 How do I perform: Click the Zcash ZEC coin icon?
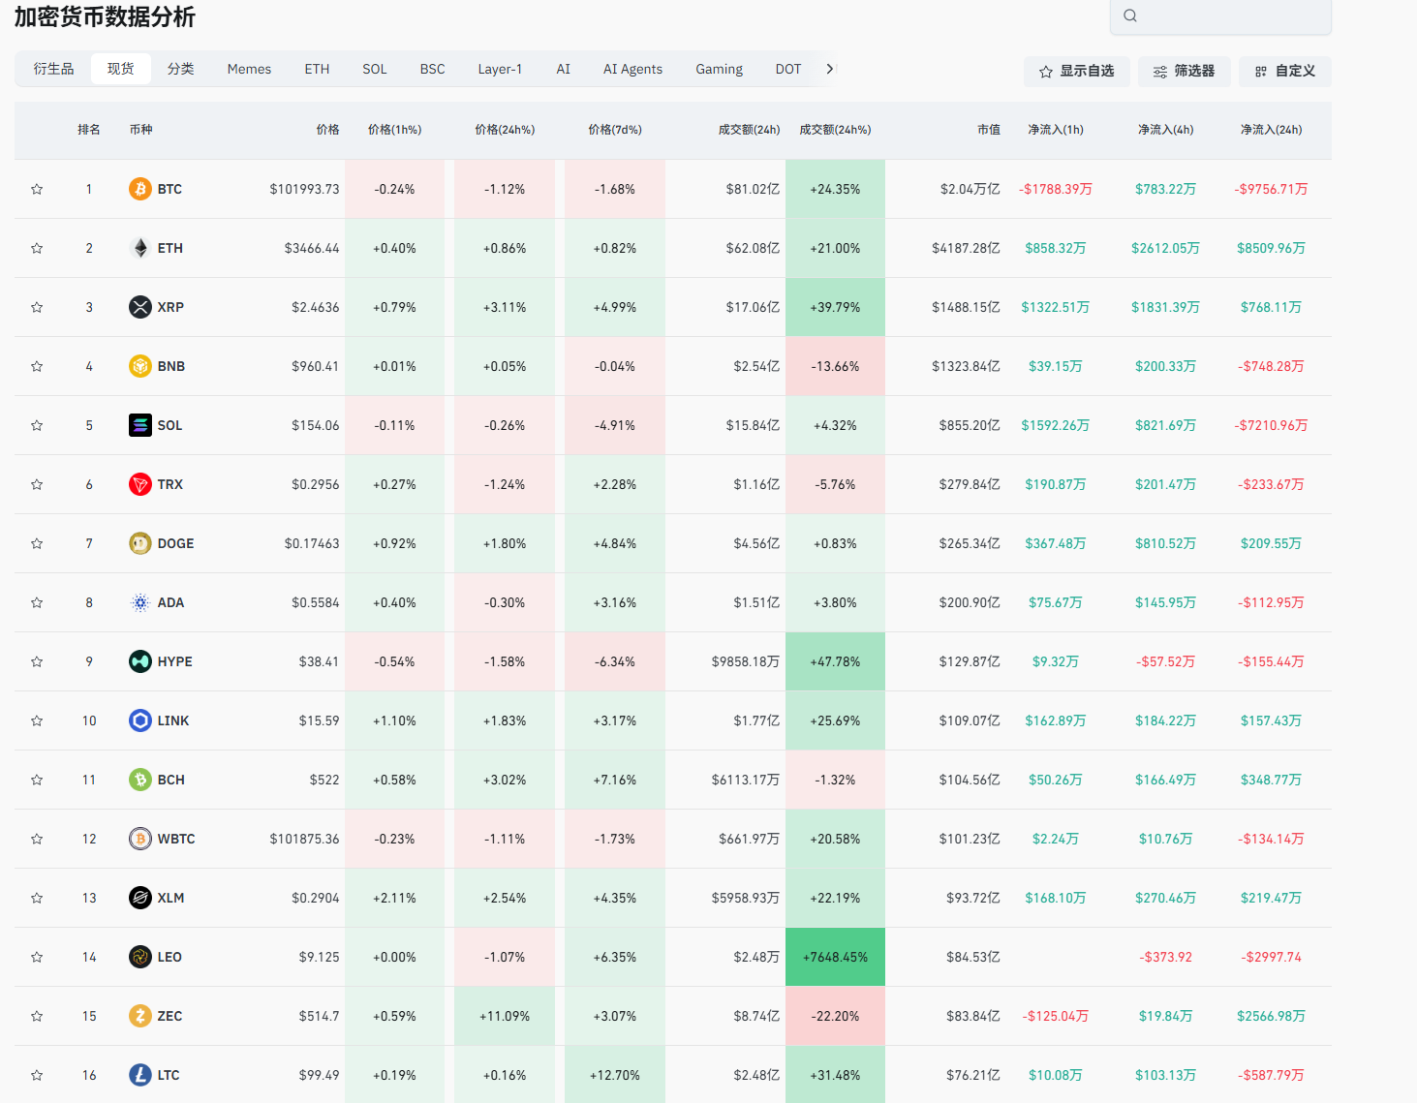pyautogui.click(x=140, y=1016)
